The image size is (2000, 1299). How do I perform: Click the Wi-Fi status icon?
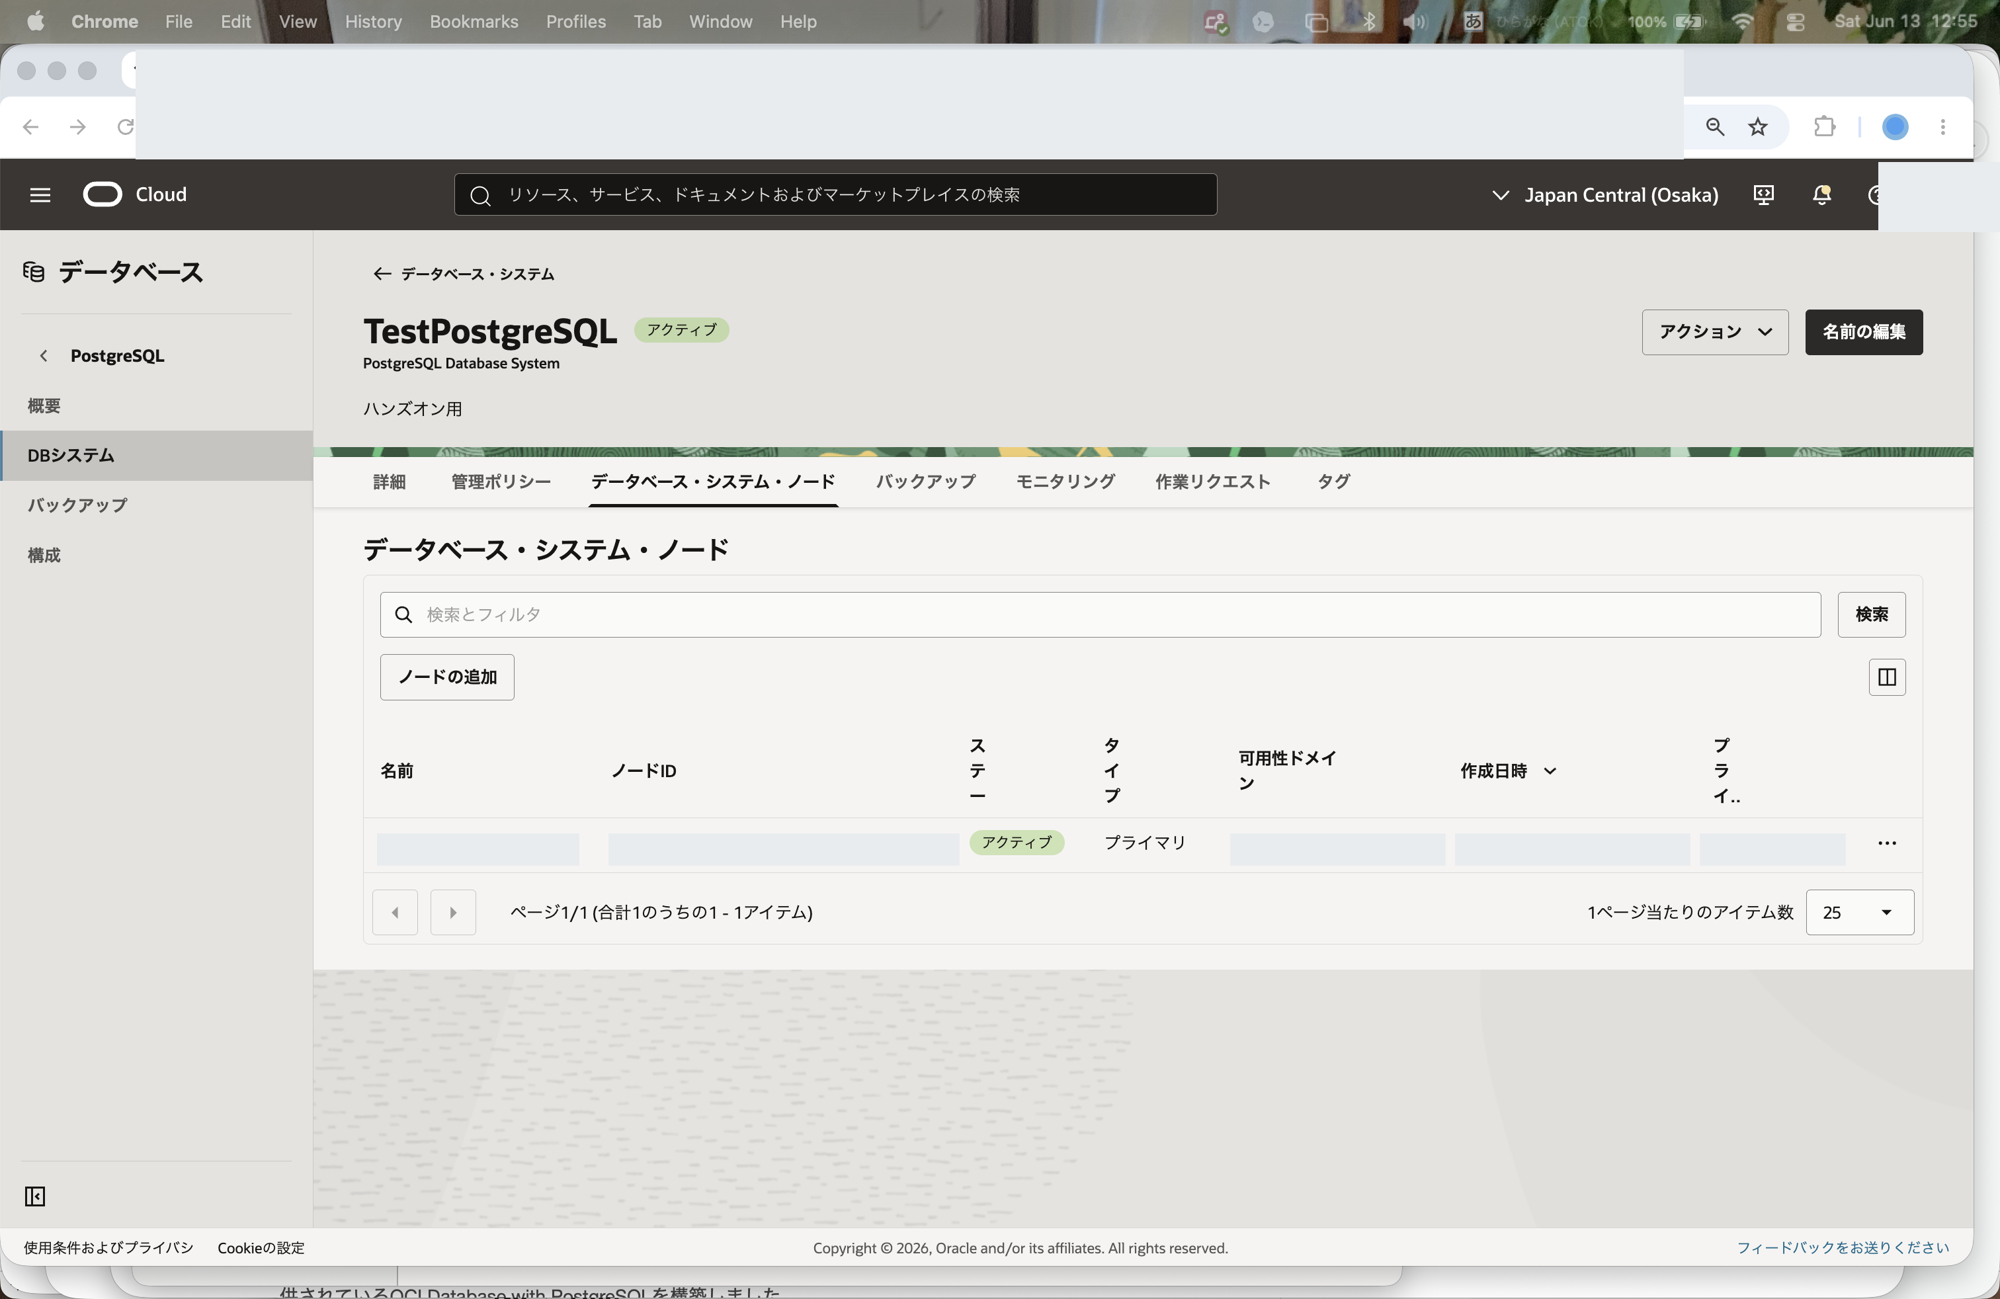click(1743, 21)
